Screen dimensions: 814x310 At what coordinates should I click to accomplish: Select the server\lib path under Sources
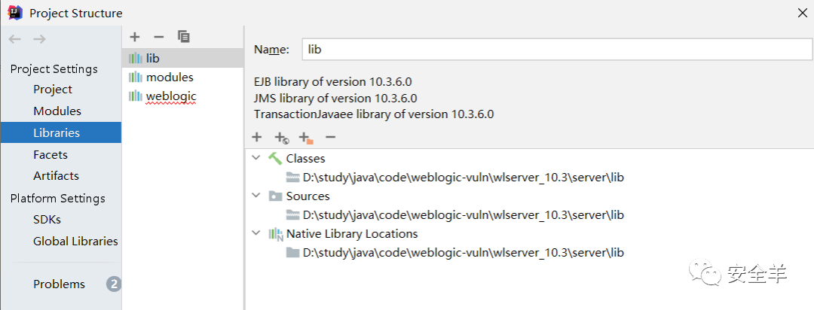463,214
